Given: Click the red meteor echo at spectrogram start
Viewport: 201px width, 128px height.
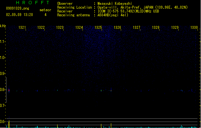Looking at the screenshot, I should [9, 90].
